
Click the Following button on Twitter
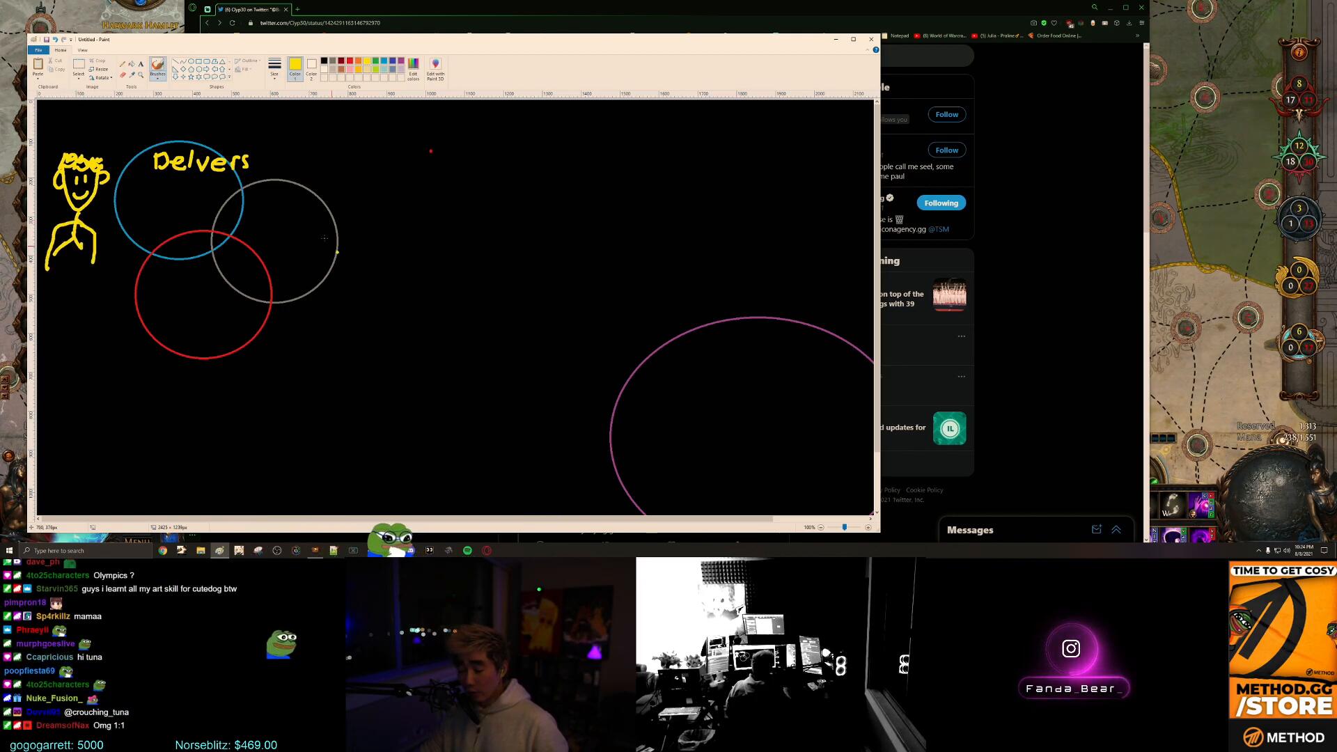point(941,203)
